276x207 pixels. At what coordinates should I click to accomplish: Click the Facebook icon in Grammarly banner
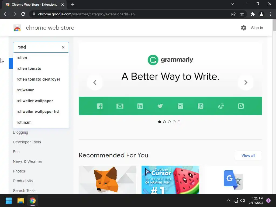click(100, 106)
